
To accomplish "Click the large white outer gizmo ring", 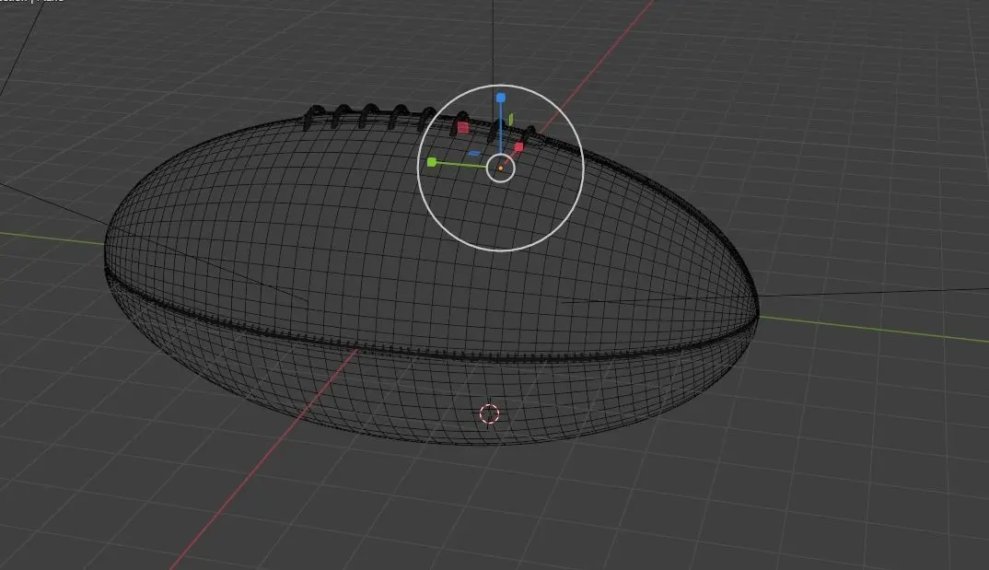I will click(501, 168).
